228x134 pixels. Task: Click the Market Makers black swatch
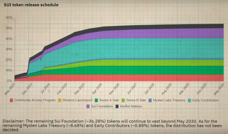pyautogui.click(x=117, y=106)
